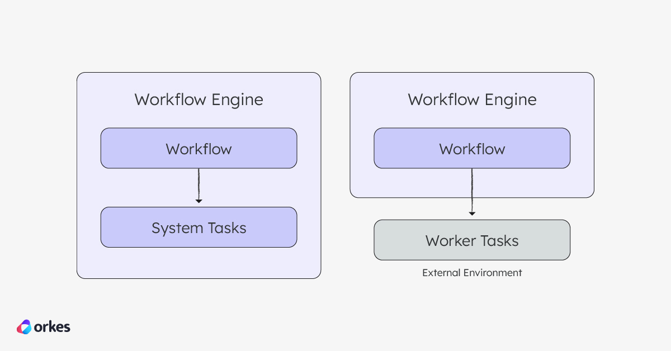This screenshot has width=671, height=351.
Task: Click the System Tasks label text
Action: click(x=199, y=227)
